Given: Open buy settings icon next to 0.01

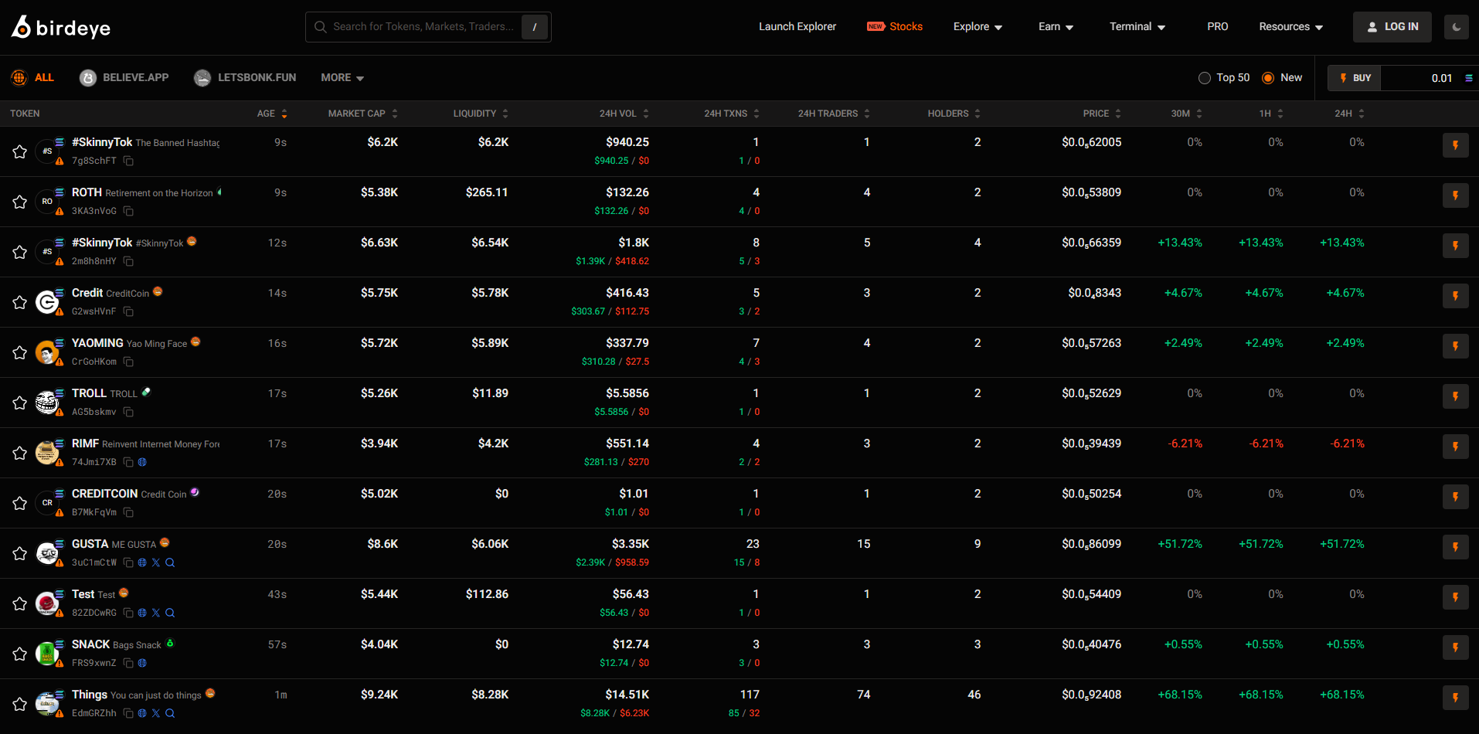Looking at the screenshot, I should [x=1468, y=78].
